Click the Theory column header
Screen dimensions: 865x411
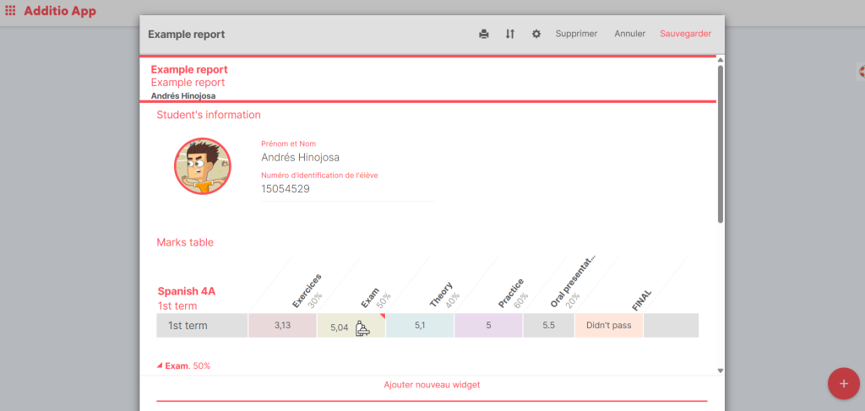pos(441,295)
